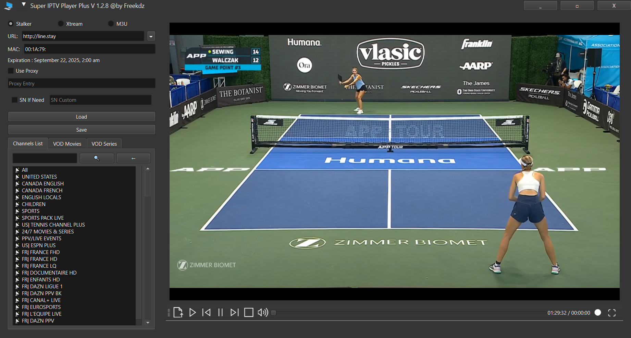Open title bar dropdown arrow menu
The height and width of the screenshot is (338, 631).
click(24, 5)
